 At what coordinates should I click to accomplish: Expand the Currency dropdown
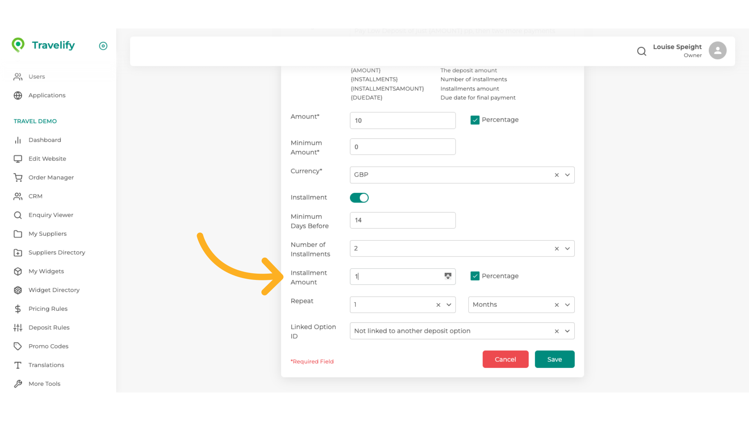click(x=568, y=175)
